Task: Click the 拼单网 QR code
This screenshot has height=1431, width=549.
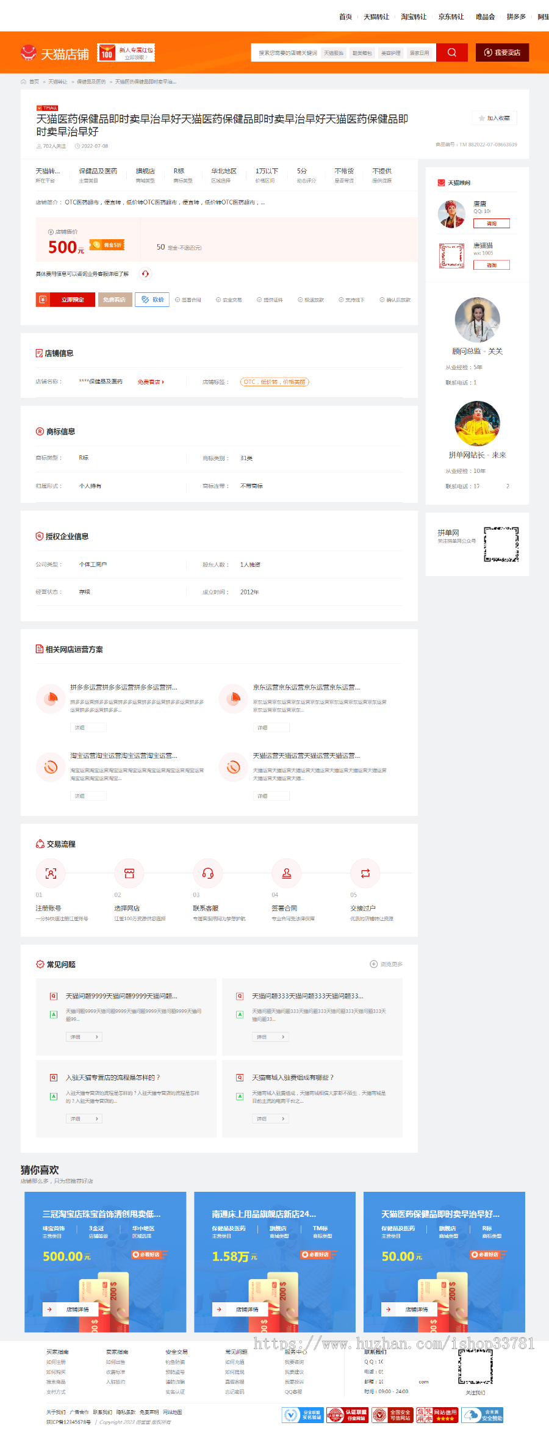Action: (x=501, y=544)
